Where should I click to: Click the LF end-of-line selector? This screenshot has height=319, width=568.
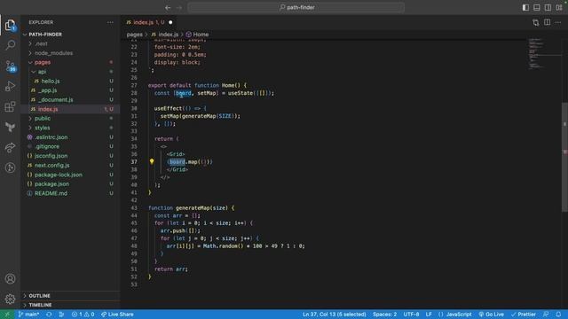[429, 315]
